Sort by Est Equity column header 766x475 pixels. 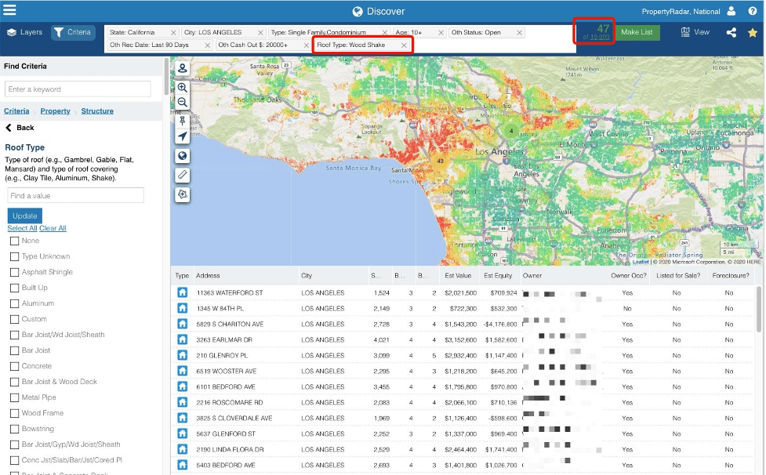498,275
